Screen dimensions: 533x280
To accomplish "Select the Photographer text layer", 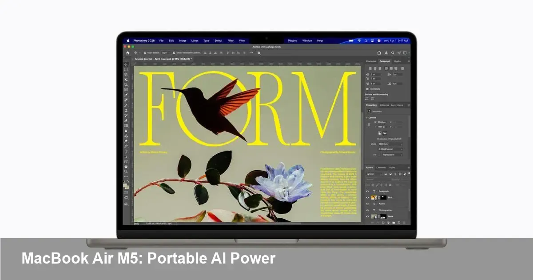I will pyautogui.click(x=386, y=210).
